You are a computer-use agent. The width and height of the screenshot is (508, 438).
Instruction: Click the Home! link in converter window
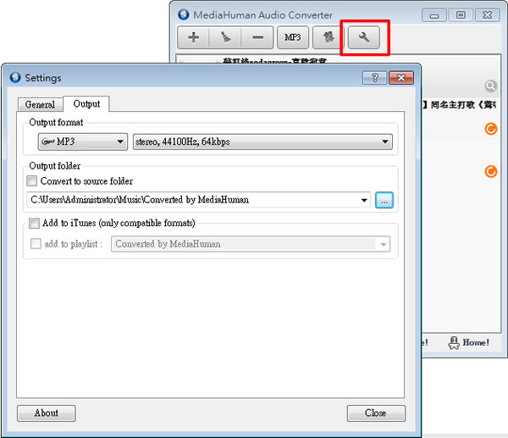469,342
